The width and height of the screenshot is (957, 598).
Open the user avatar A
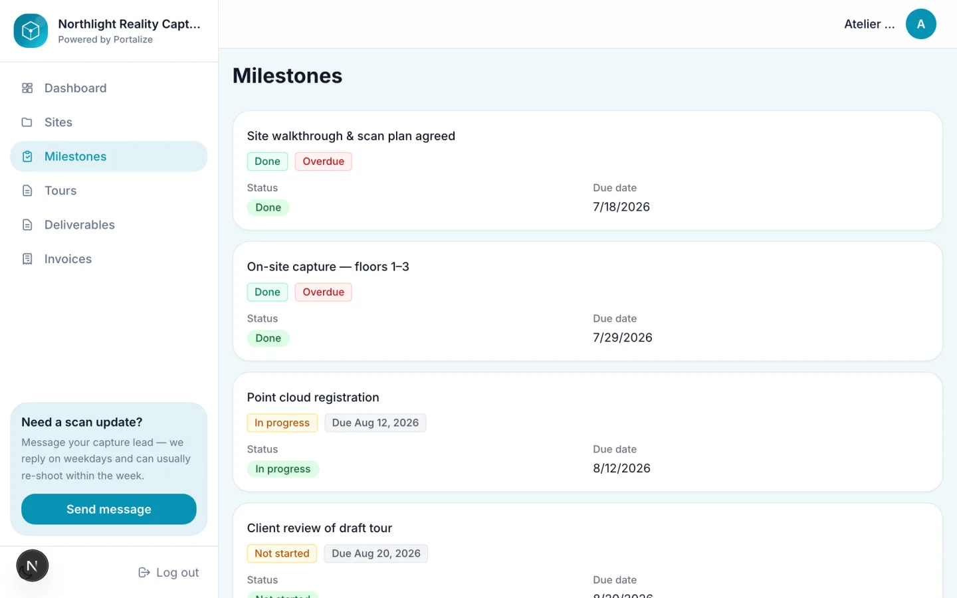[x=921, y=24]
